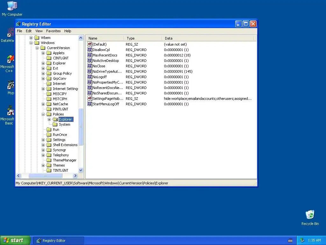The height and width of the screenshot is (245, 326).
Task: Click the tree horizontal scrollbar left arrow
Action: [x=18, y=176]
